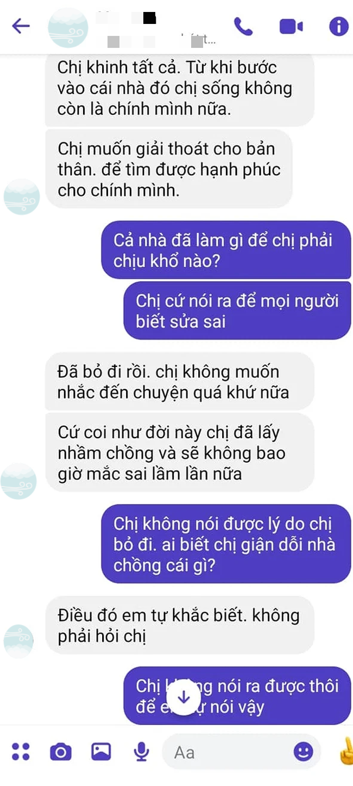Send a thumbs-up like
The width and height of the screenshot is (353, 786).
344,752
